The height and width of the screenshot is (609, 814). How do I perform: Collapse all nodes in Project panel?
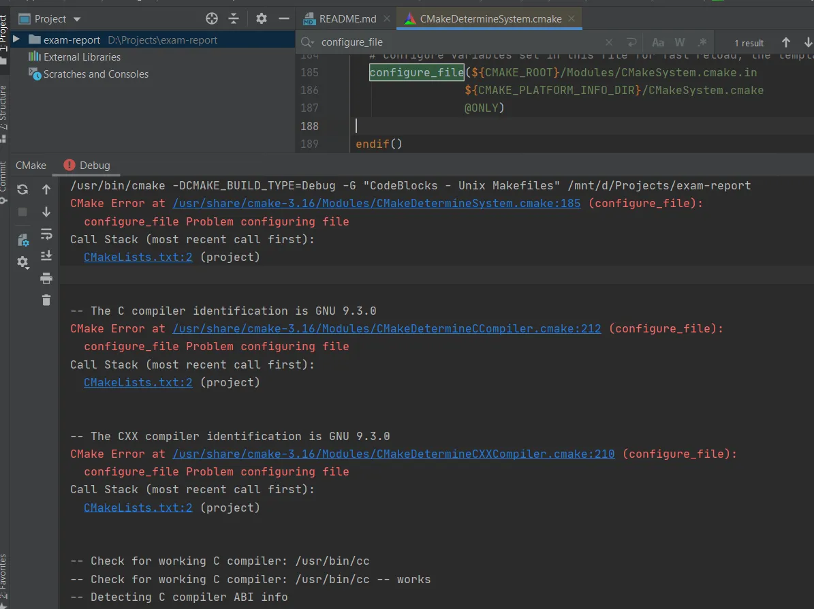[x=234, y=19]
